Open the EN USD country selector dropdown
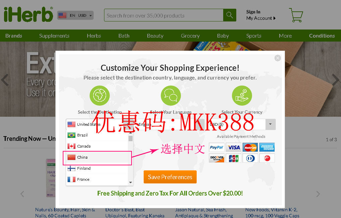 click(x=76, y=15)
